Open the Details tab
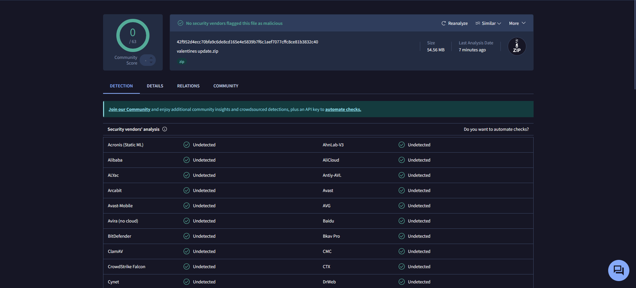The width and height of the screenshot is (636, 288). 155,86
